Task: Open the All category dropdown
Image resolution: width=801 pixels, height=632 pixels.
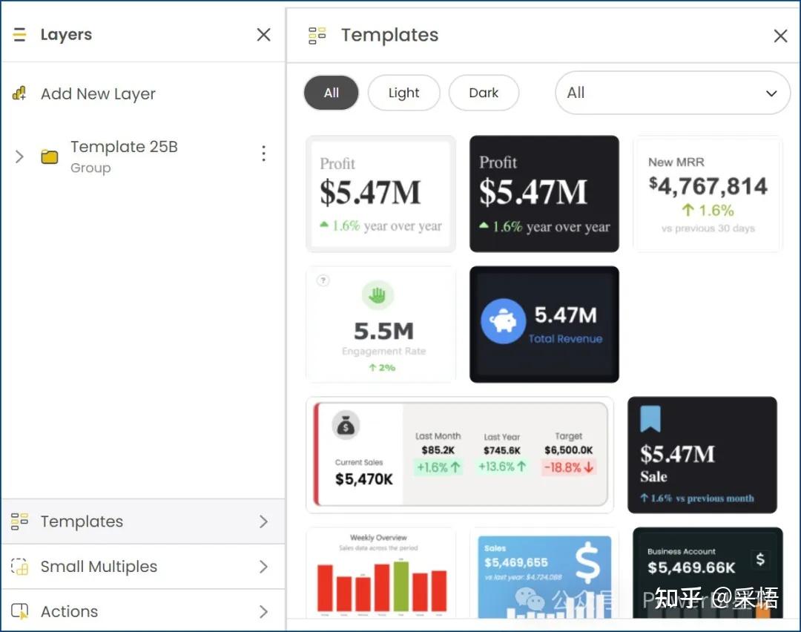Action: pos(672,93)
